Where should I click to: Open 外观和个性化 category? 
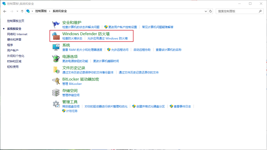coord(15,56)
